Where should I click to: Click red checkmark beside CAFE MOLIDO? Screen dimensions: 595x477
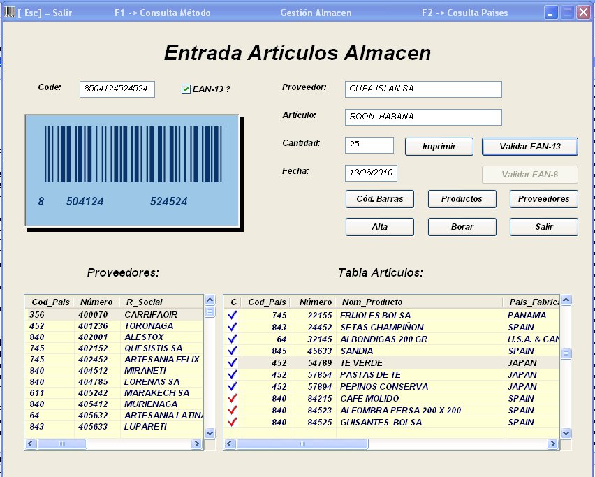233,399
